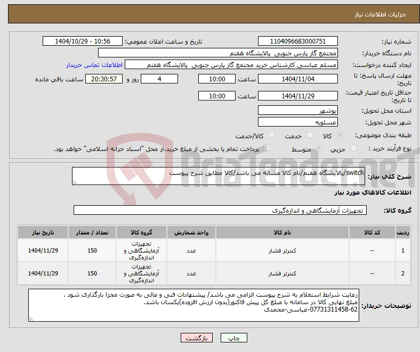Click the کد کالا column header

372,232
